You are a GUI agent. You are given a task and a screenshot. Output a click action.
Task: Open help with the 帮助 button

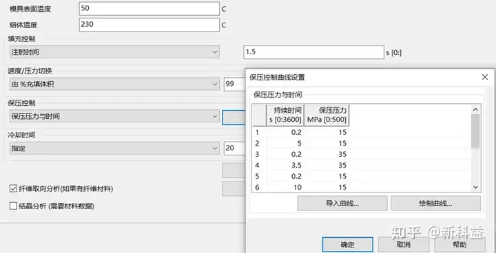[459, 245]
